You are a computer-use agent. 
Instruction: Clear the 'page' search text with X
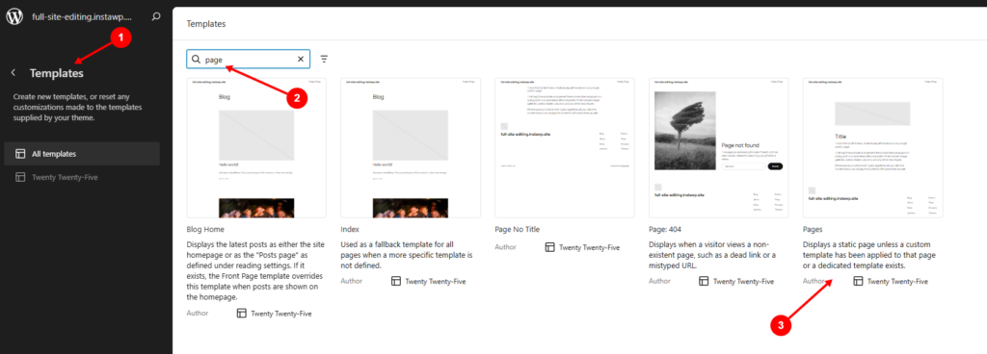pyautogui.click(x=301, y=59)
